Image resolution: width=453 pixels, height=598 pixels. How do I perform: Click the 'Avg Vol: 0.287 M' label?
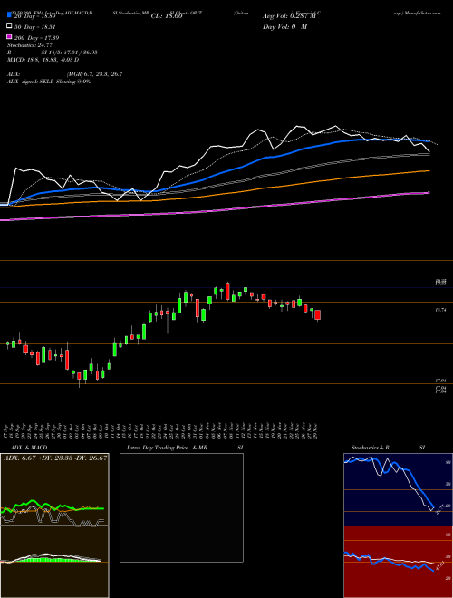pyautogui.click(x=289, y=16)
